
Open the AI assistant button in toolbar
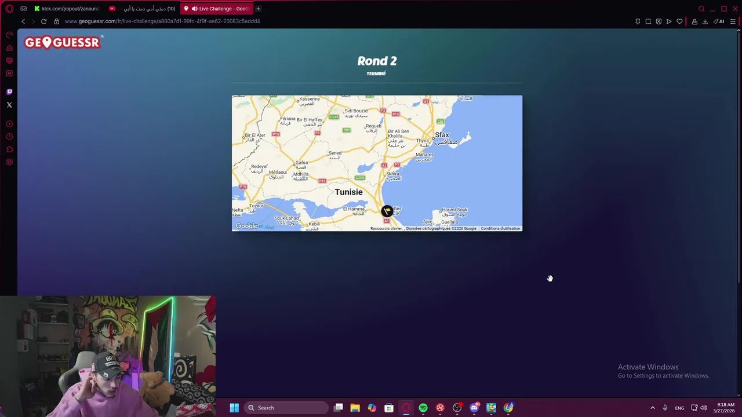pos(719,21)
